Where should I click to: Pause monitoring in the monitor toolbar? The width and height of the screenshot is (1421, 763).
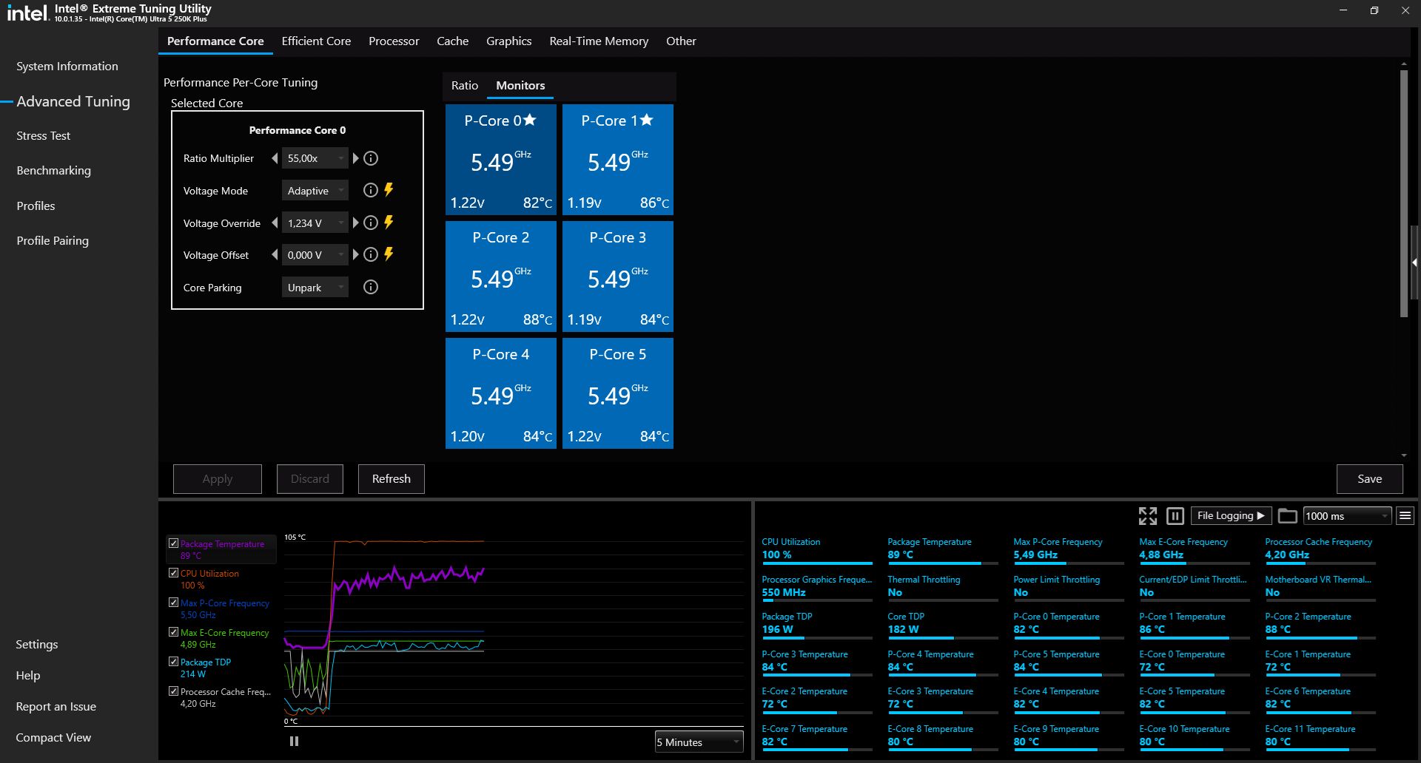pyautogui.click(x=1175, y=515)
